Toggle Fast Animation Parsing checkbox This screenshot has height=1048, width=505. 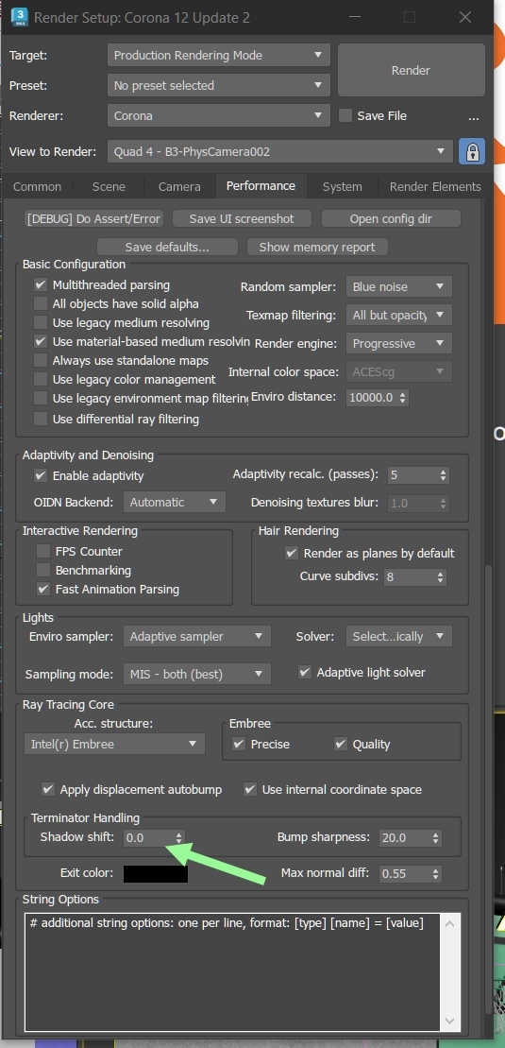coord(43,590)
